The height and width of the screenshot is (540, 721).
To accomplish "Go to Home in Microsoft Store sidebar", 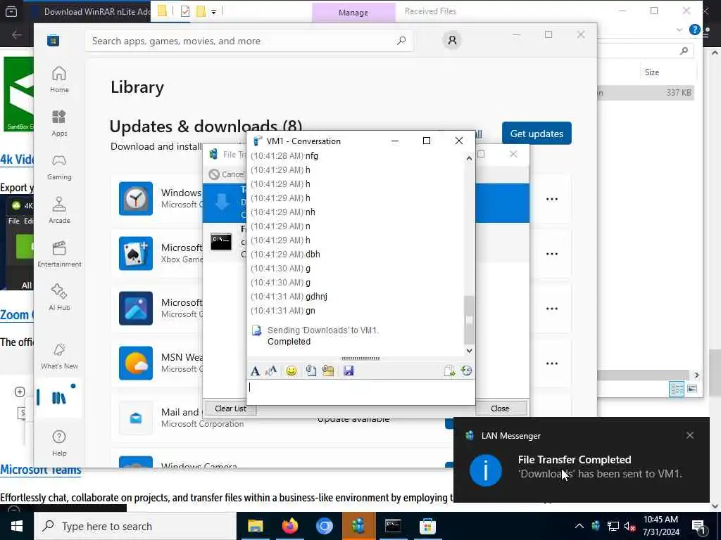I will point(59,79).
